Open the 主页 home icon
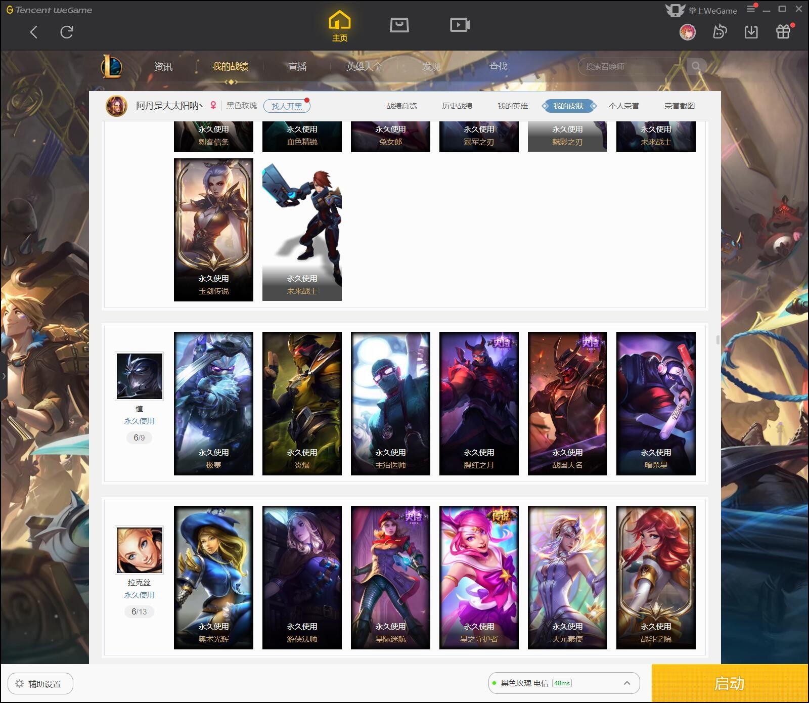 (339, 26)
